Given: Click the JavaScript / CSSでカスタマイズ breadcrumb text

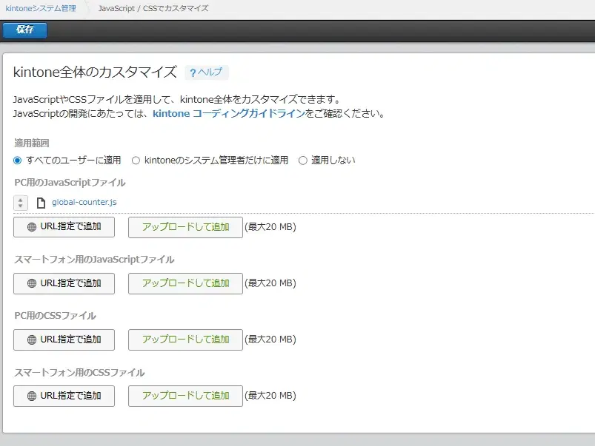Looking at the screenshot, I should click(x=153, y=8).
